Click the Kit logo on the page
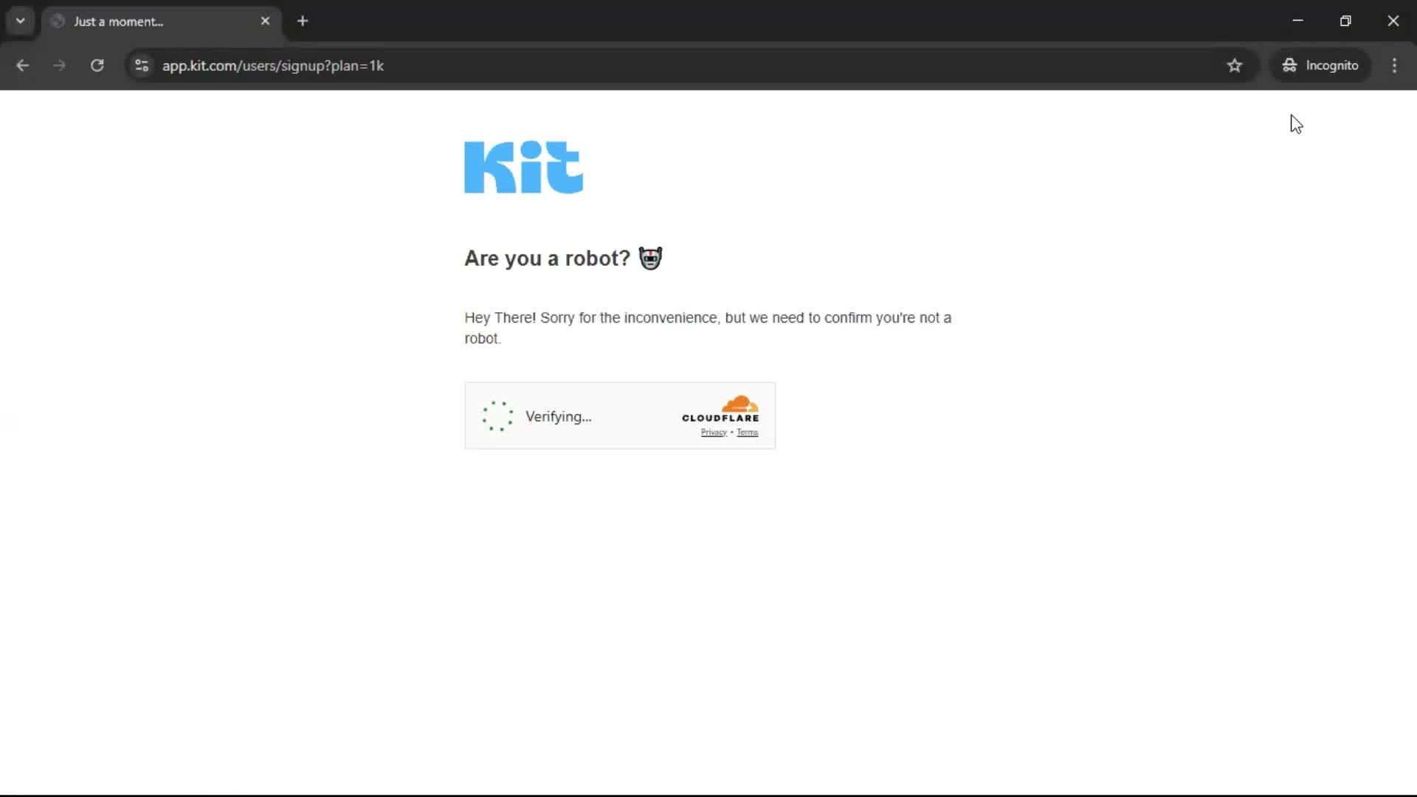This screenshot has width=1417, height=797. pyautogui.click(x=523, y=168)
